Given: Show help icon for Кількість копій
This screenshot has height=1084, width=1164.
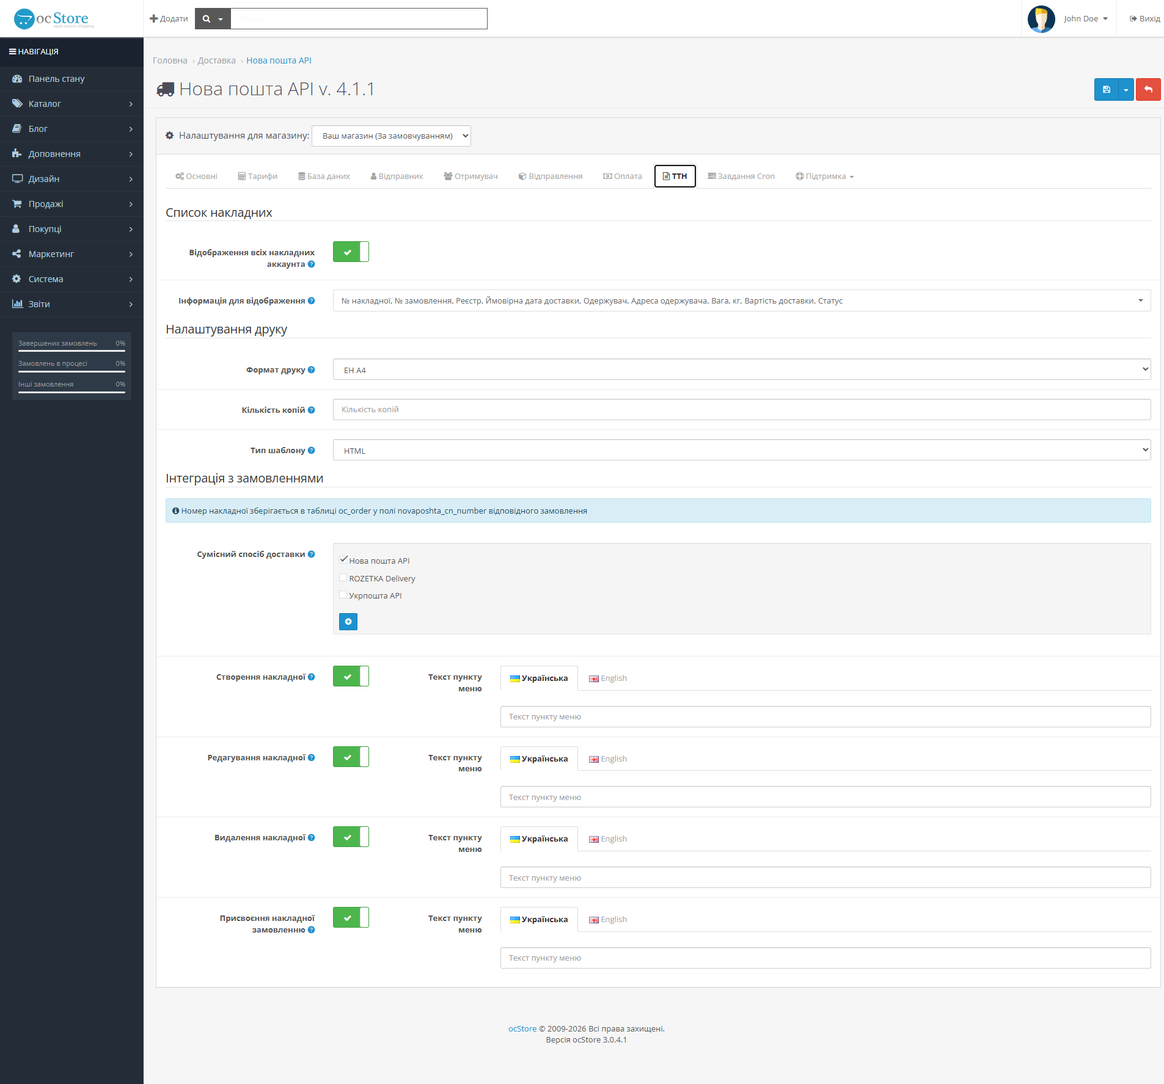Looking at the screenshot, I should click(312, 410).
